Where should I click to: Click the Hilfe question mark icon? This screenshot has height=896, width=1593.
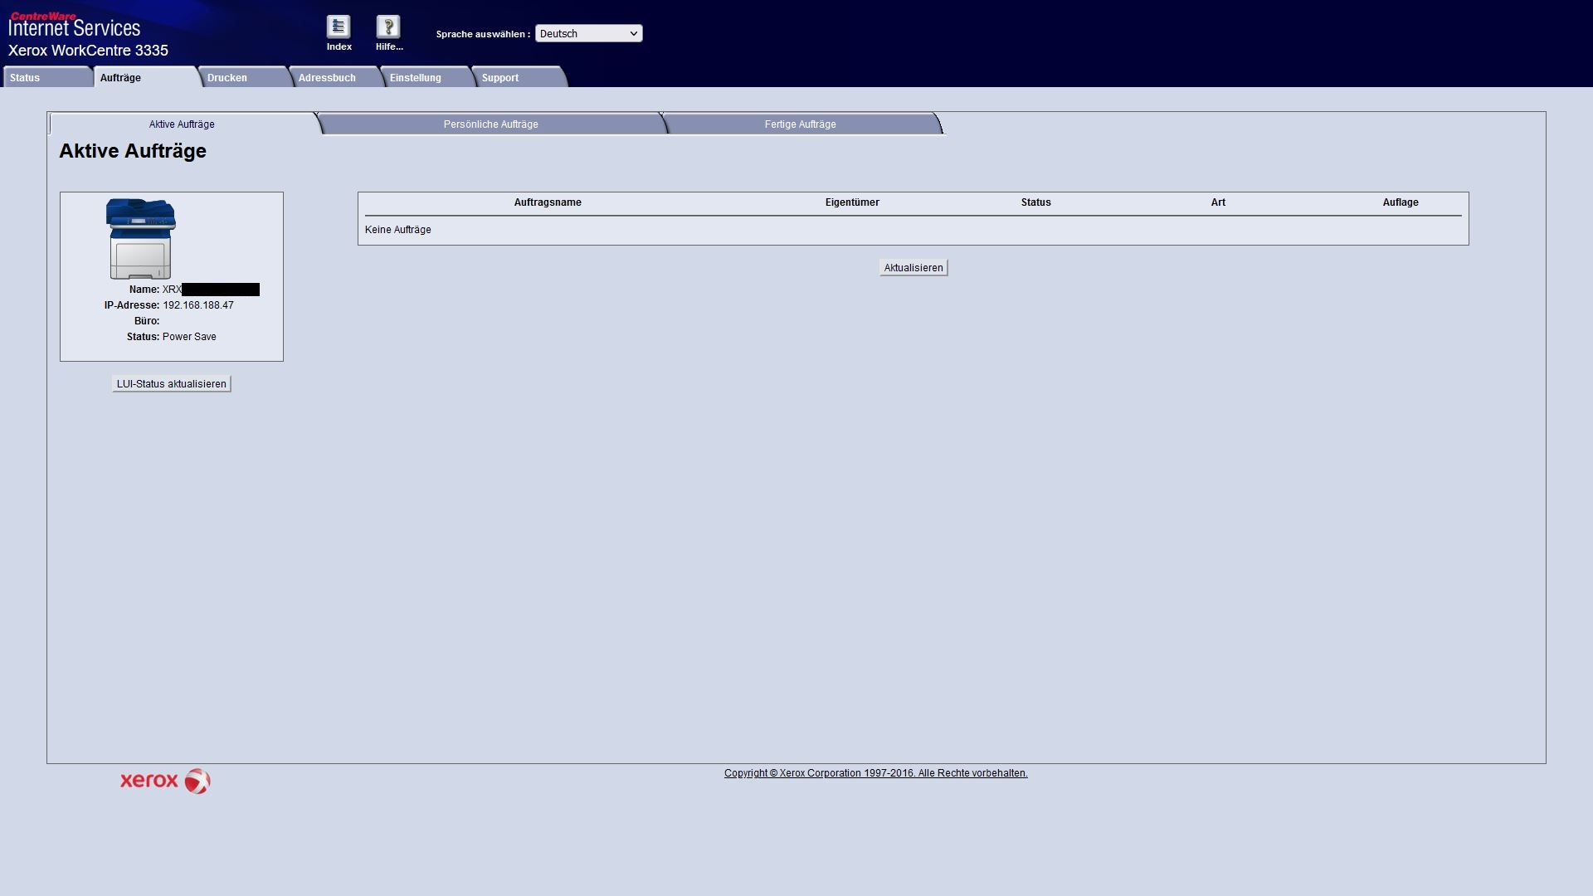pos(387,27)
